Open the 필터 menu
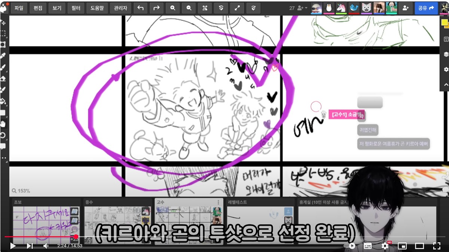This screenshot has width=449, height=252. pyautogui.click(x=76, y=8)
